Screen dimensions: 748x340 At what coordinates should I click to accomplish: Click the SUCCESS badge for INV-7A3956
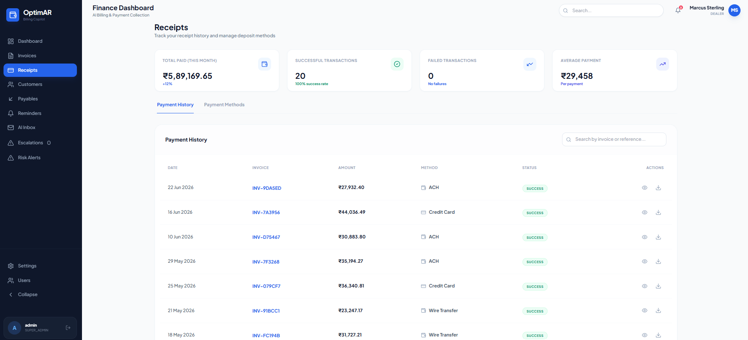535,213
